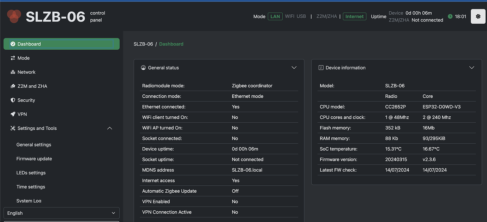
Task: Click the 16.67°C core temperature
Action: tap(431, 149)
